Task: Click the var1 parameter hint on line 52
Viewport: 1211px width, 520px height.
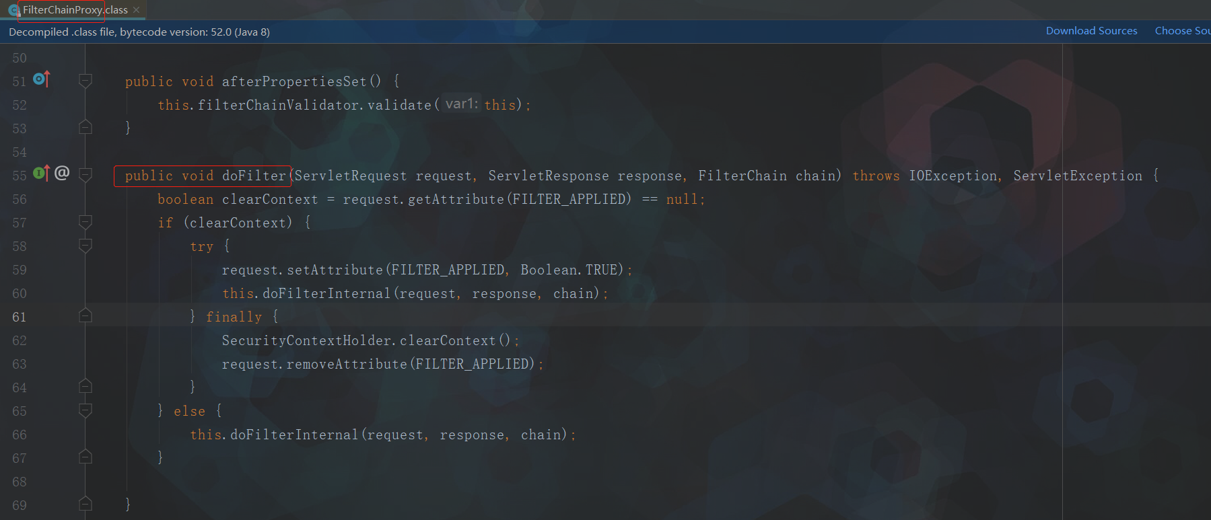Action: [462, 104]
